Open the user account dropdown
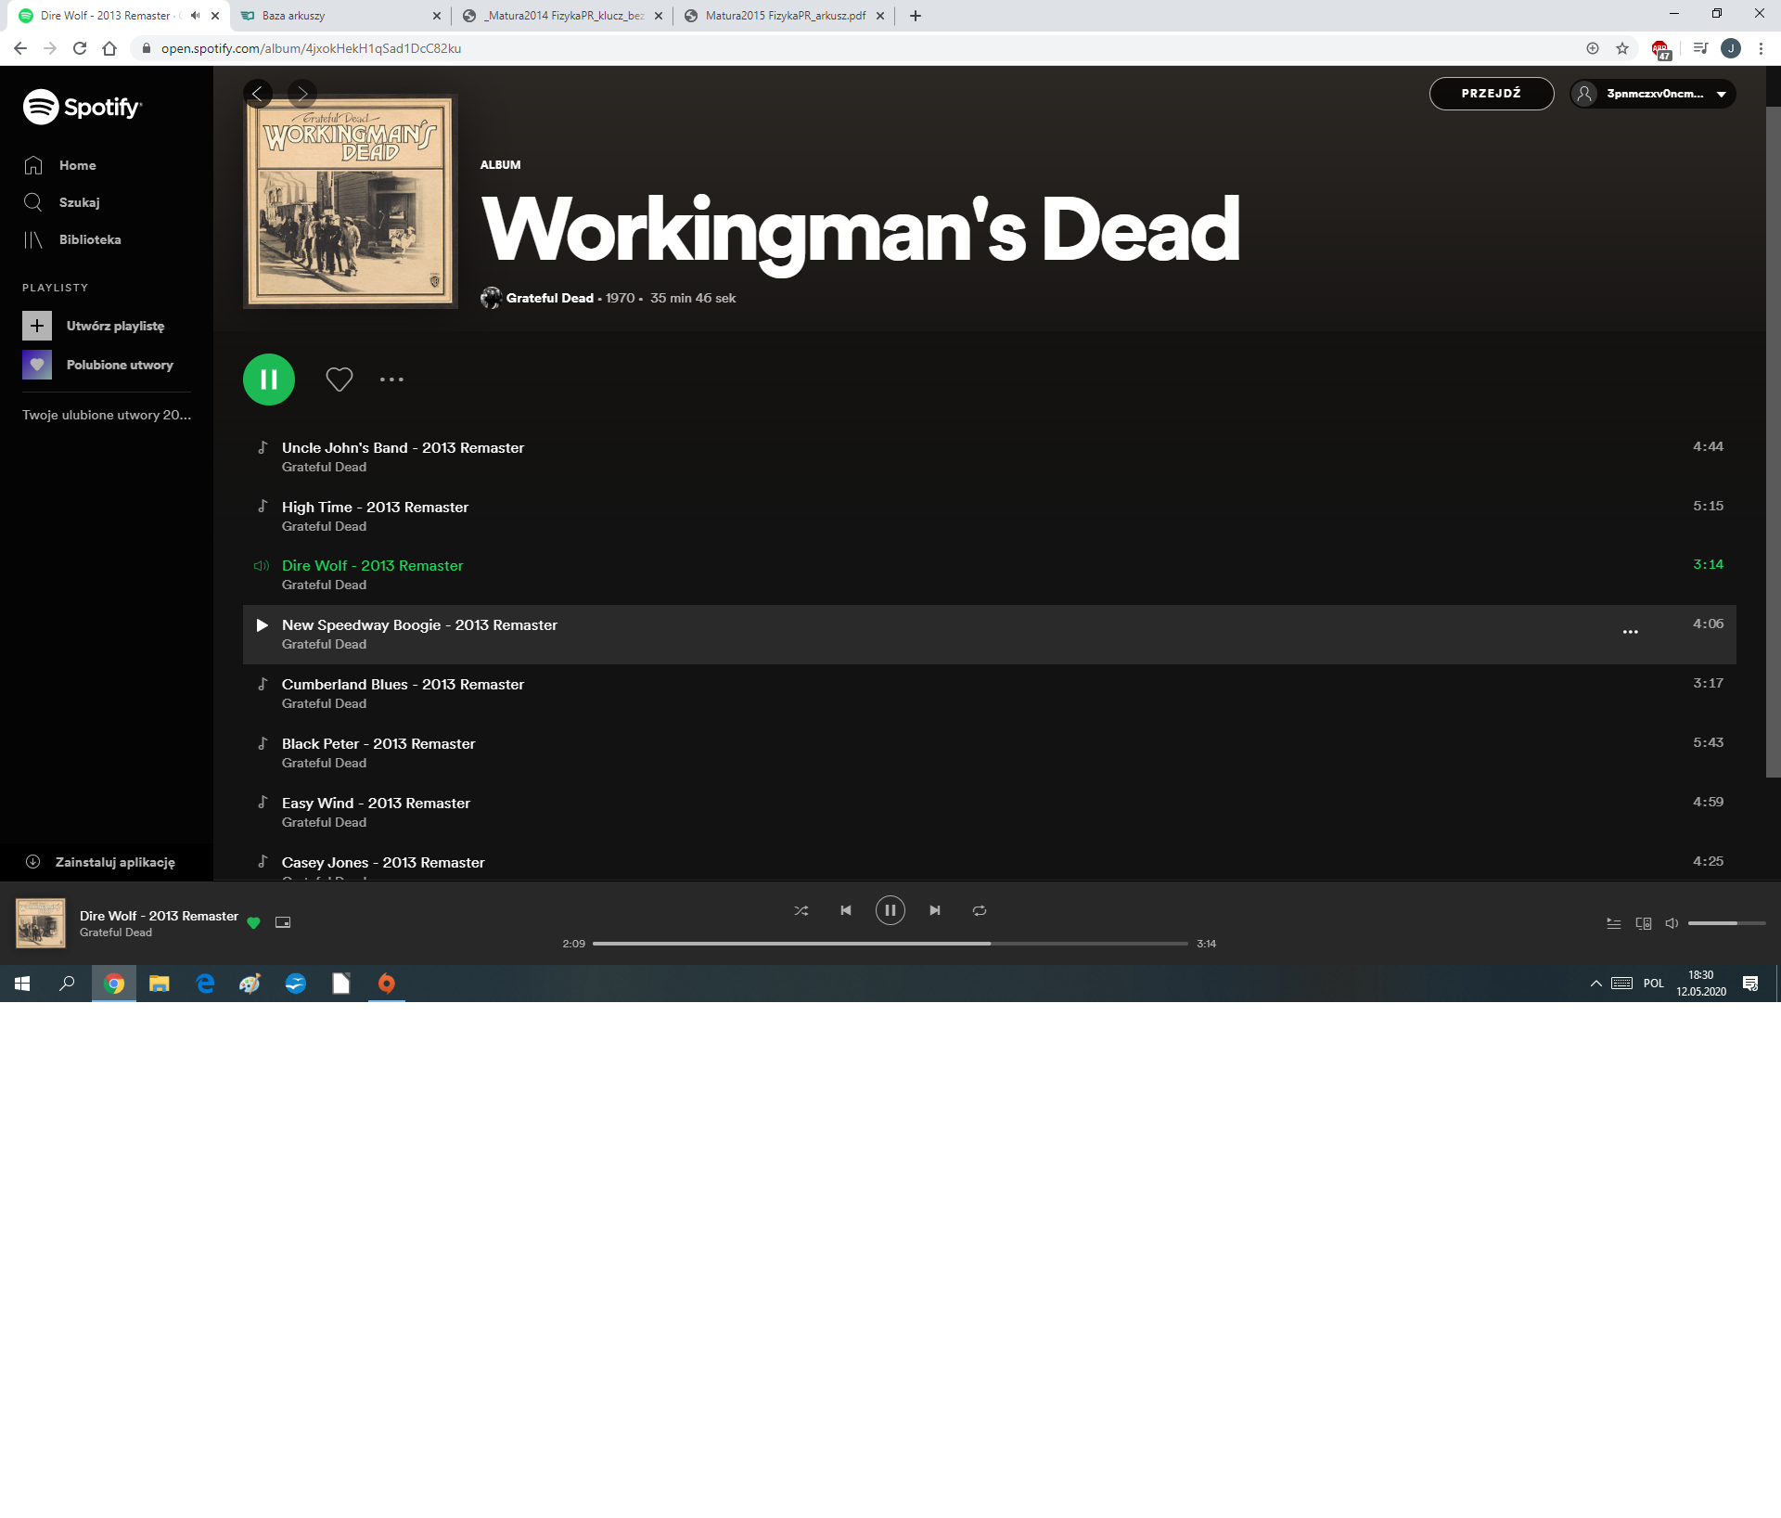 [x=1653, y=94]
